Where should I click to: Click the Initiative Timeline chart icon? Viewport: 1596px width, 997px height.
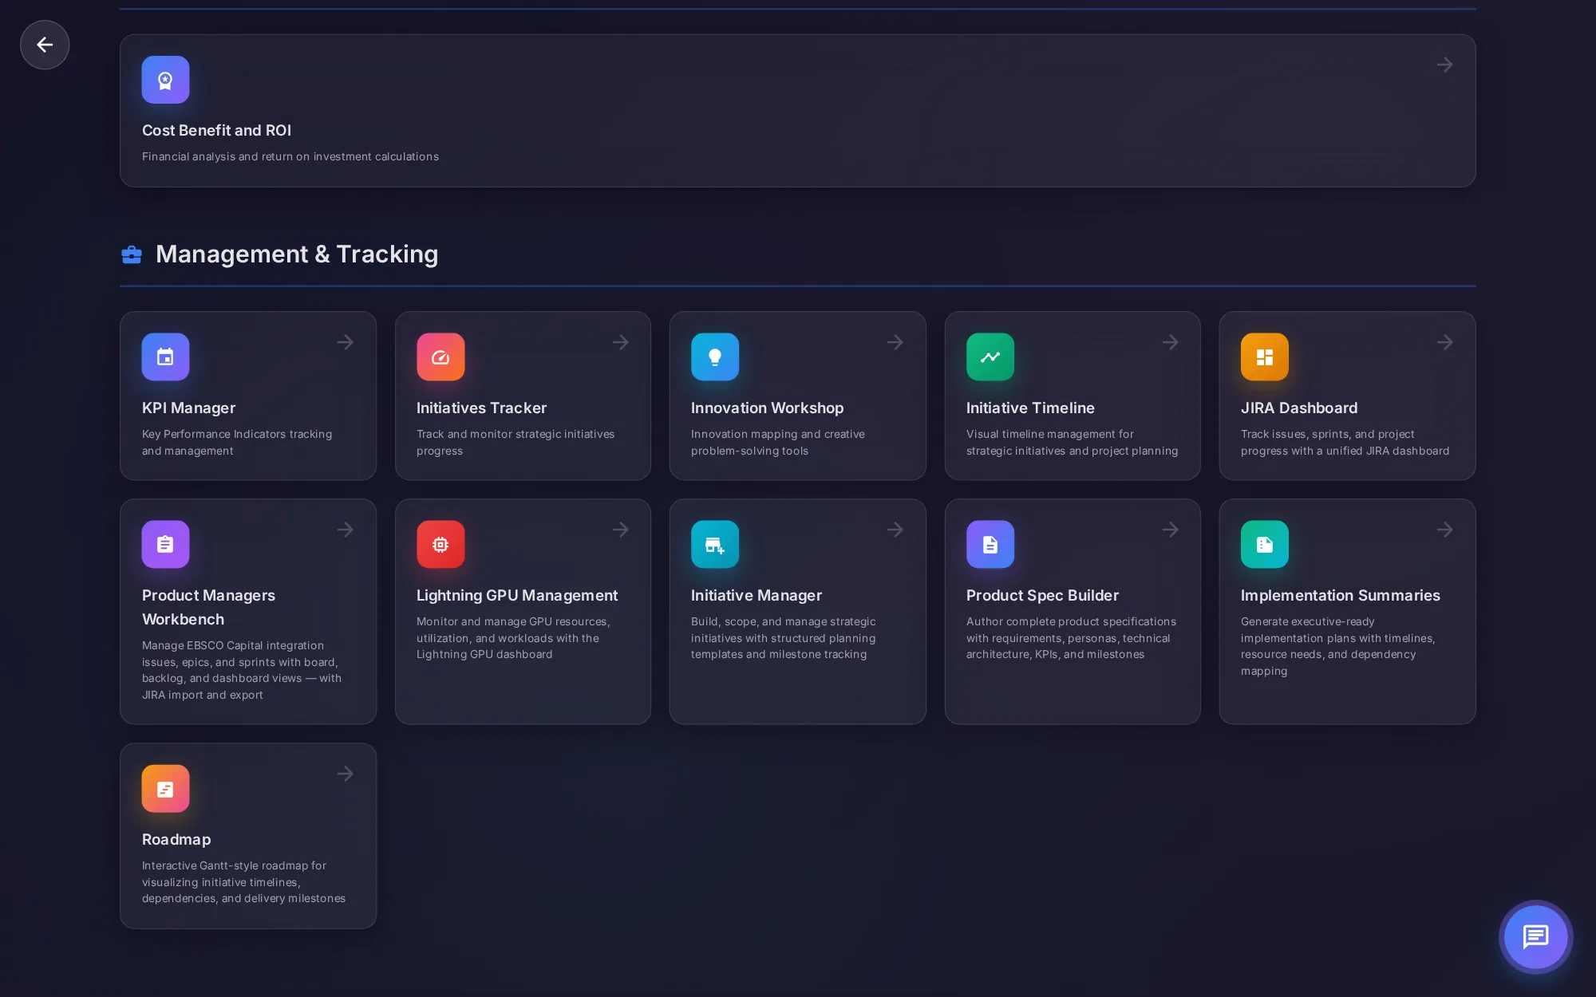[990, 357]
